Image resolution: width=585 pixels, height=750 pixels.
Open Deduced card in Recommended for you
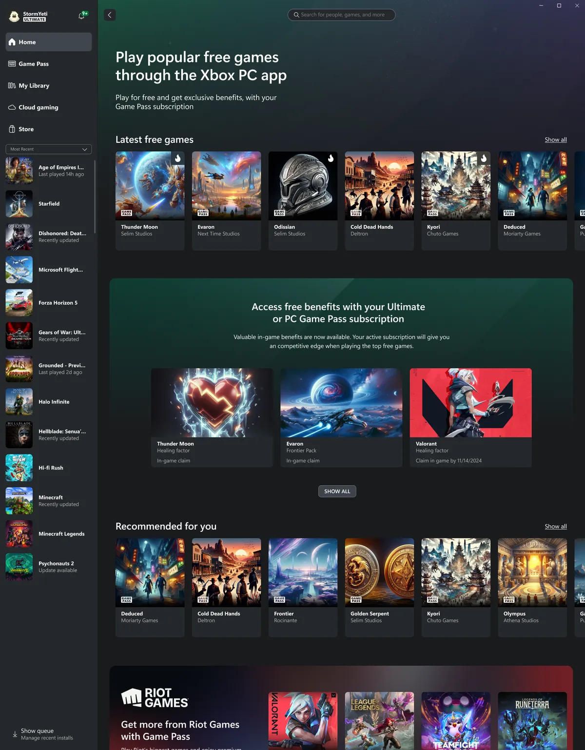point(150,588)
